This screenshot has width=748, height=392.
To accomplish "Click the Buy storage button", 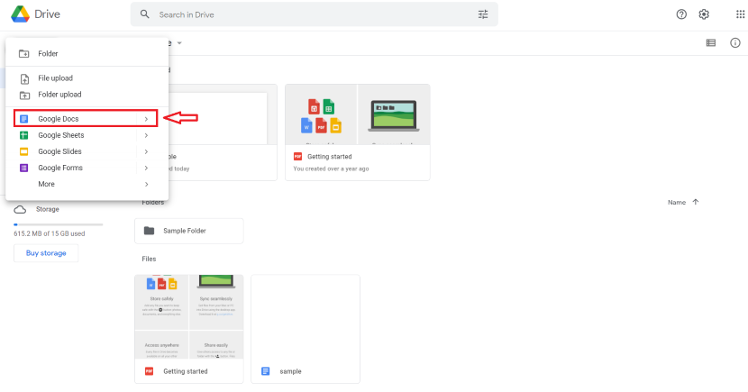I will coord(46,253).
